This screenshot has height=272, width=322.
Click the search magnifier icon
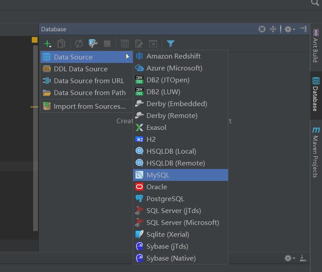tap(315, 3)
